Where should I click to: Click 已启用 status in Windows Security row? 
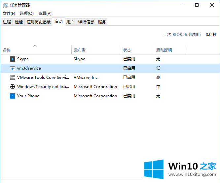point(129,87)
